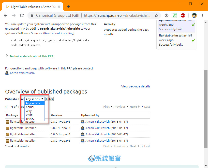Image resolution: width=208 pixels, height=168 pixels.
Task: Choose Wily in series list
Action: tap(35, 111)
